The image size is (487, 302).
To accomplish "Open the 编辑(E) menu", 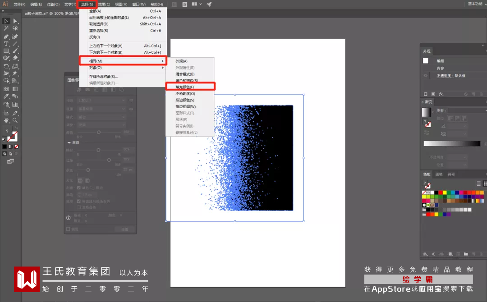I will pos(36,5).
